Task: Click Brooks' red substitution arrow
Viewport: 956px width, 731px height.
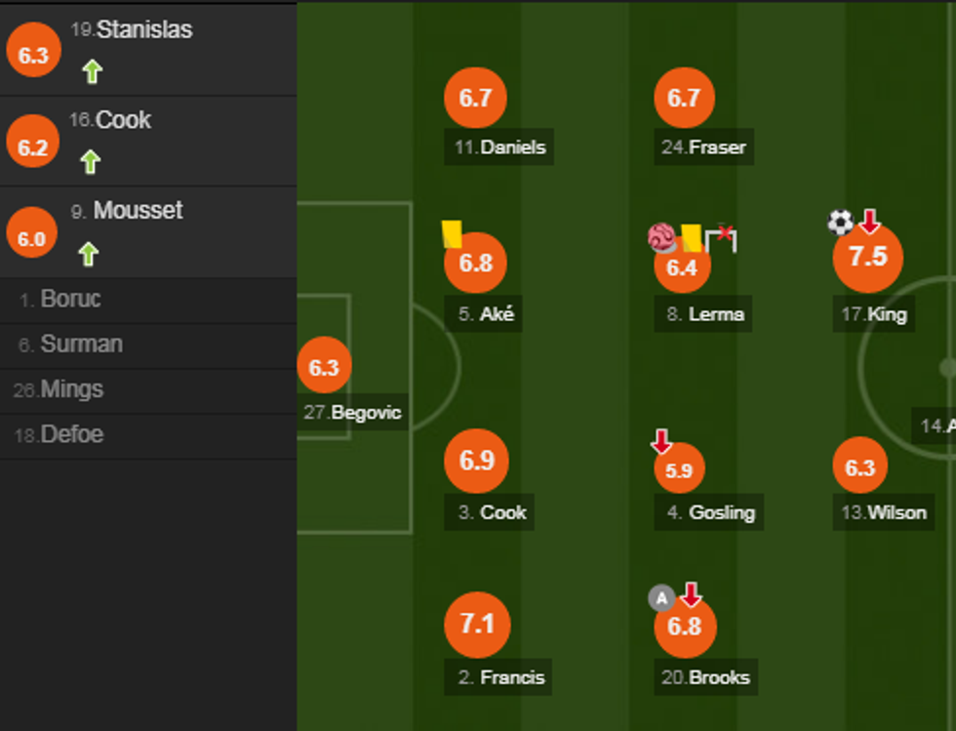Action: point(691,594)
